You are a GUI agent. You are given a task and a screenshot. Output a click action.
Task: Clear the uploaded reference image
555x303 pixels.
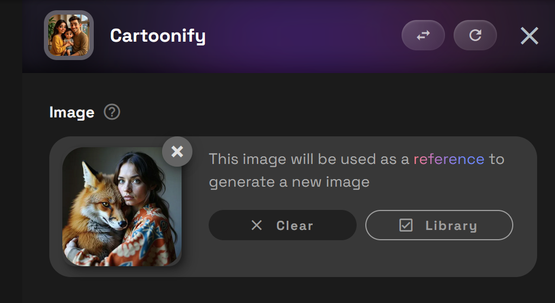[282, 225]
